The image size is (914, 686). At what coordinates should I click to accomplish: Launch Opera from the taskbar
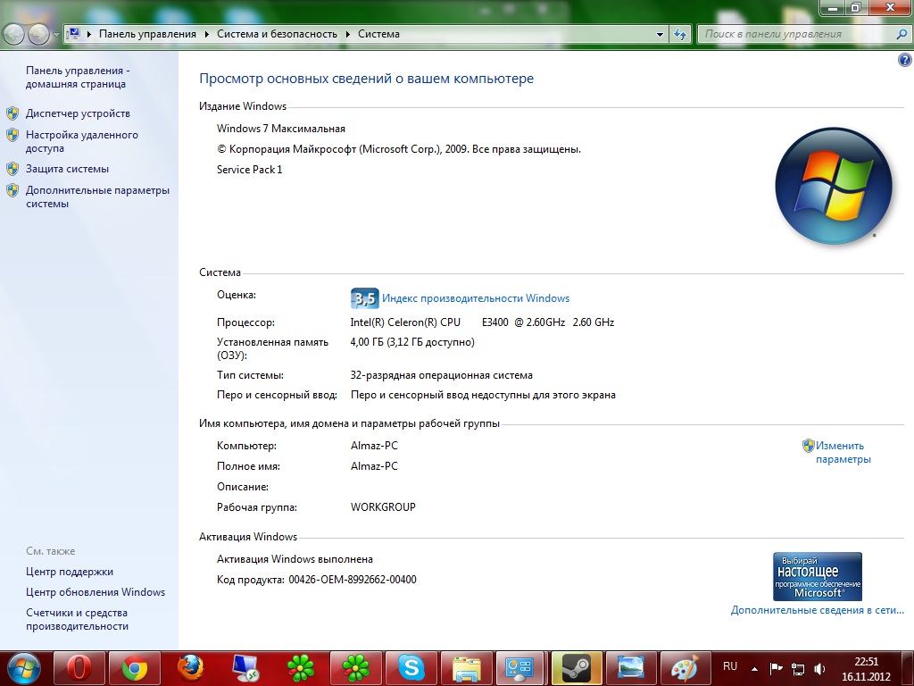coord(79,668)
